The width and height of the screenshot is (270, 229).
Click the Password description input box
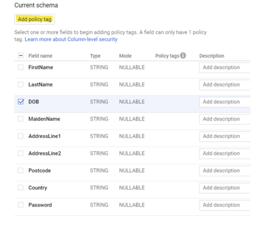click(x=224, y=205)
